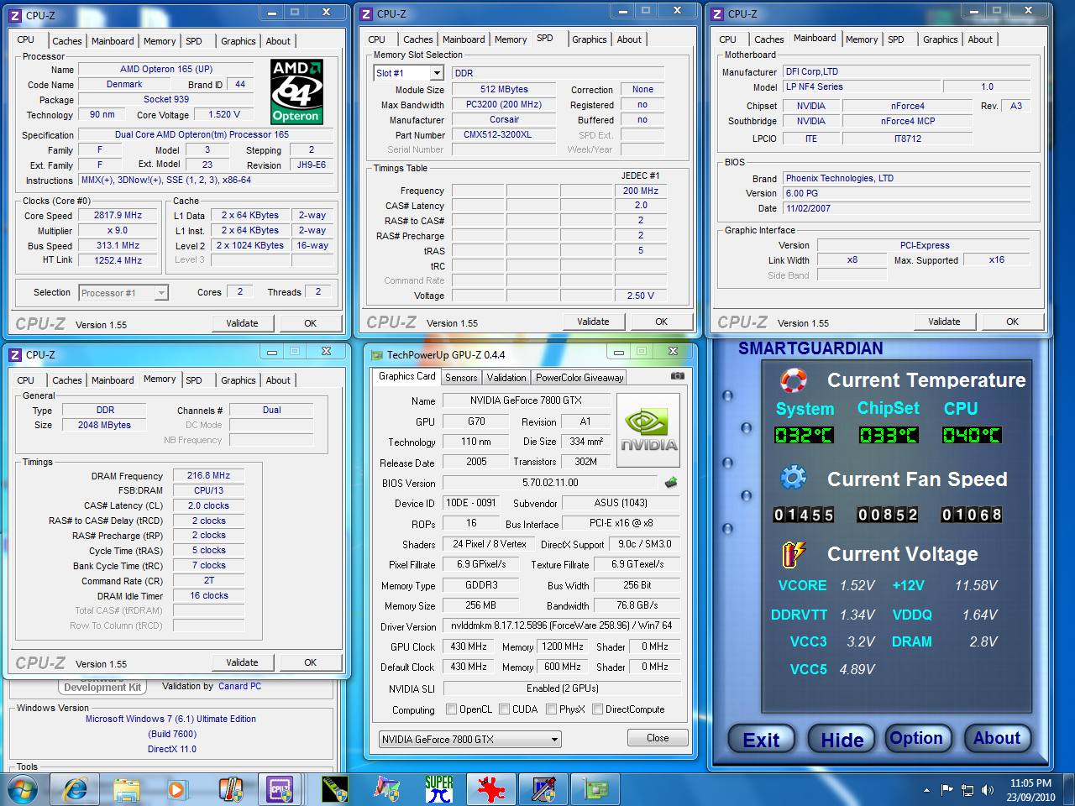The height and width of the screenshot is (806, 1075).
Task: Click the SmartGuardian Hide button
Action: point(842,740)
